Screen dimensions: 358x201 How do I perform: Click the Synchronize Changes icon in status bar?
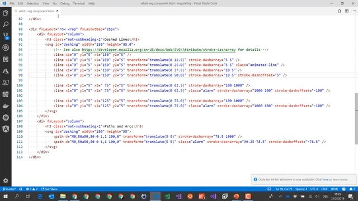coord(21,189)
